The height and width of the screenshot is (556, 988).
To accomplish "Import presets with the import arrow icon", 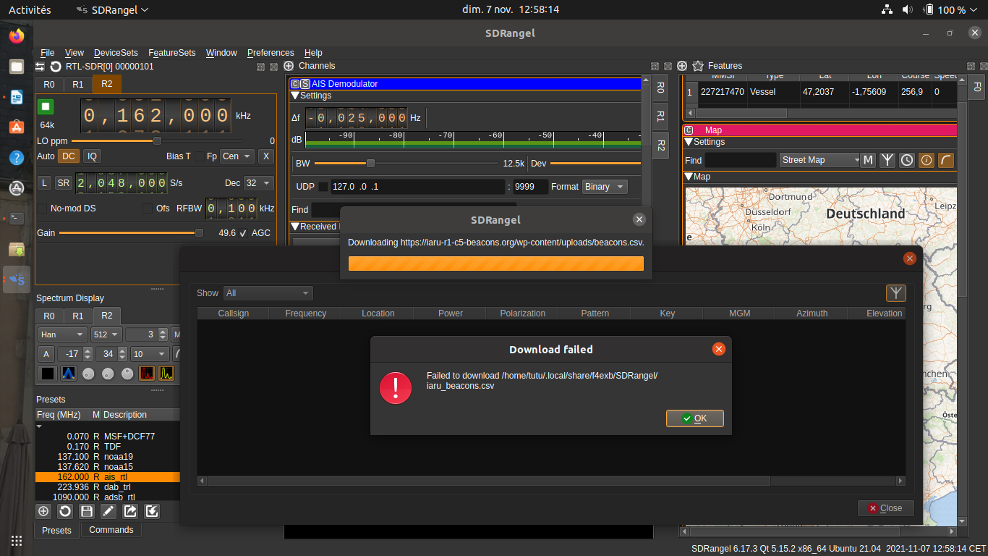I will point(152,511).
